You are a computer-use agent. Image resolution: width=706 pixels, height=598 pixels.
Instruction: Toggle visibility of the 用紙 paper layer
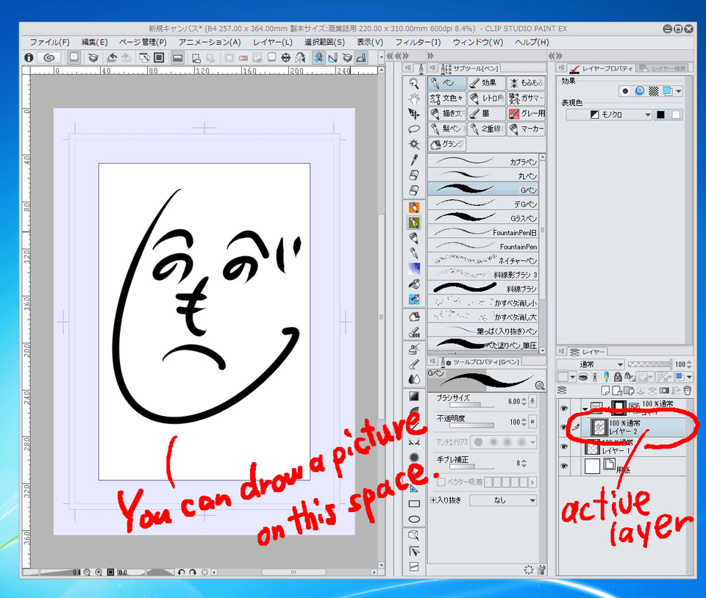[563, 464]
